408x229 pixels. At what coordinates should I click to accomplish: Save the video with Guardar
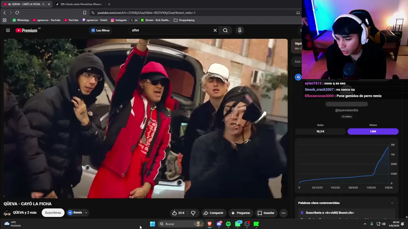[266, 213]
